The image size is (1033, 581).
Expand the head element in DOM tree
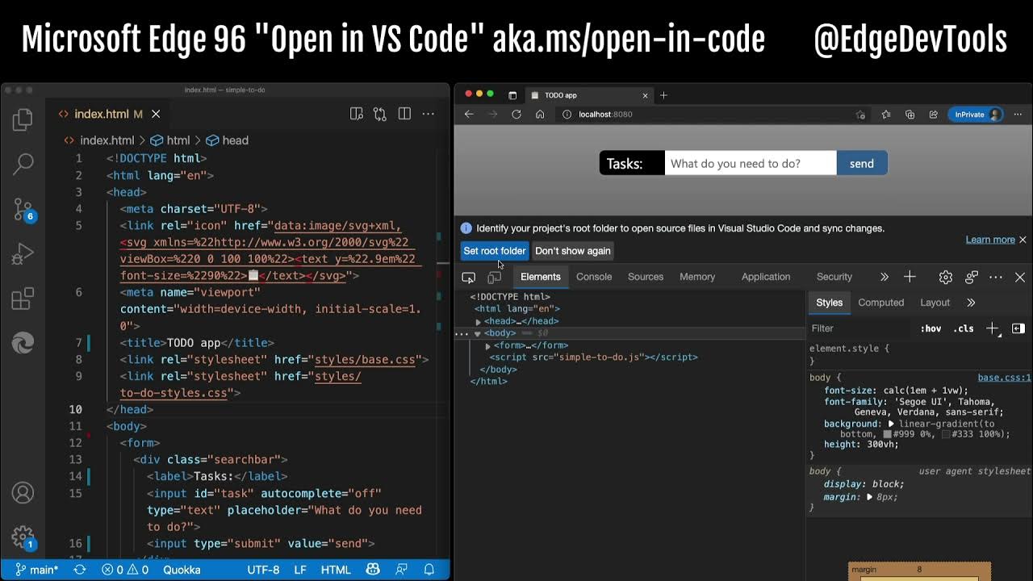pos(478,321)
